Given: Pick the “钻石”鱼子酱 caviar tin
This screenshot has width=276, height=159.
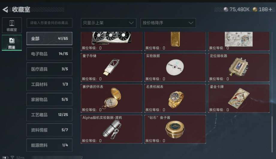Looking at the screenshot, I should click(x=175, y=129).
